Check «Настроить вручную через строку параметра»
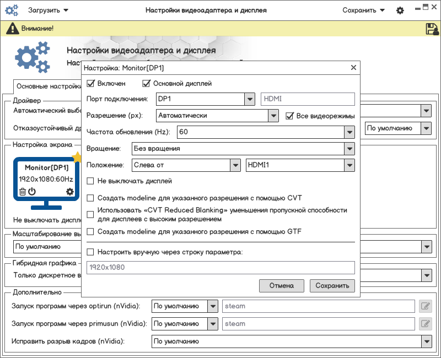 point(91,252)
